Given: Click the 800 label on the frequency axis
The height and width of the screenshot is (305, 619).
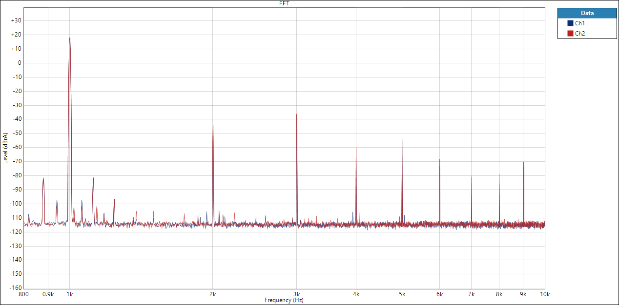Looking at the screenshot, I should pyautogui.click(x=24, y=294).
